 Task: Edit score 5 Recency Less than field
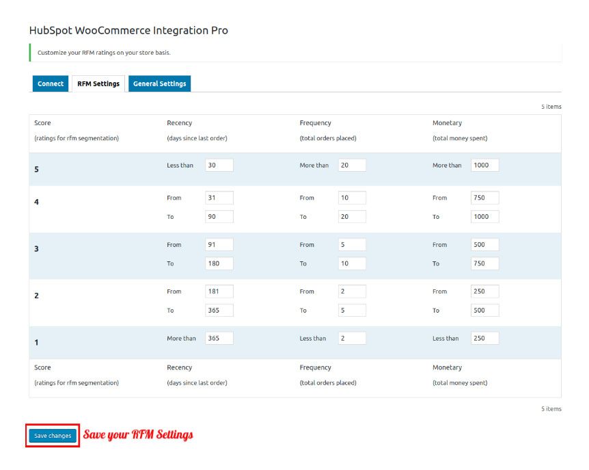[219, 165]
